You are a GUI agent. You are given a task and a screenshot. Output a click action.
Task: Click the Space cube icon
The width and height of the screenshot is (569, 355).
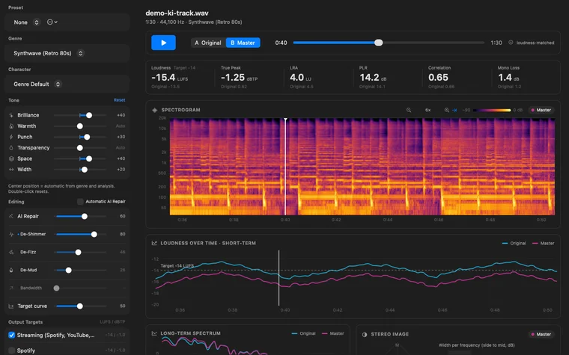[x=11, y=158]
